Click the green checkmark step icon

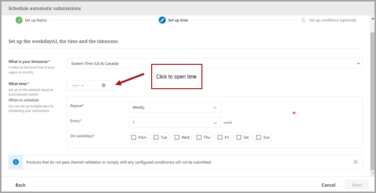(x=19, y=20)
